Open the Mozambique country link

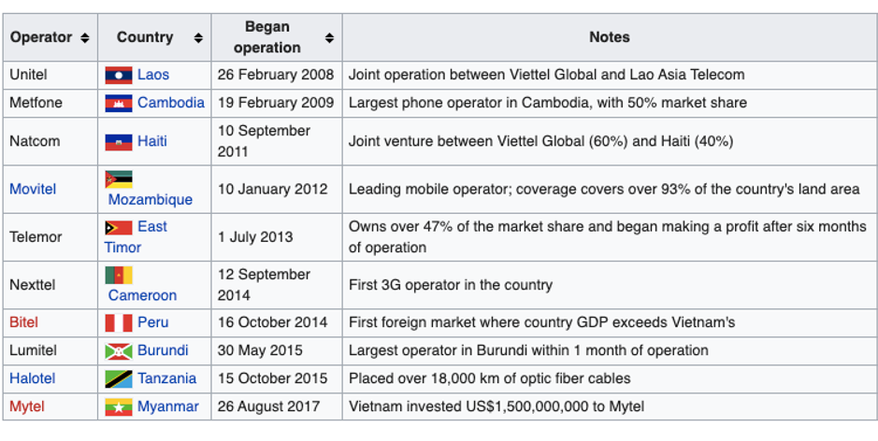(x=151, y=199)
